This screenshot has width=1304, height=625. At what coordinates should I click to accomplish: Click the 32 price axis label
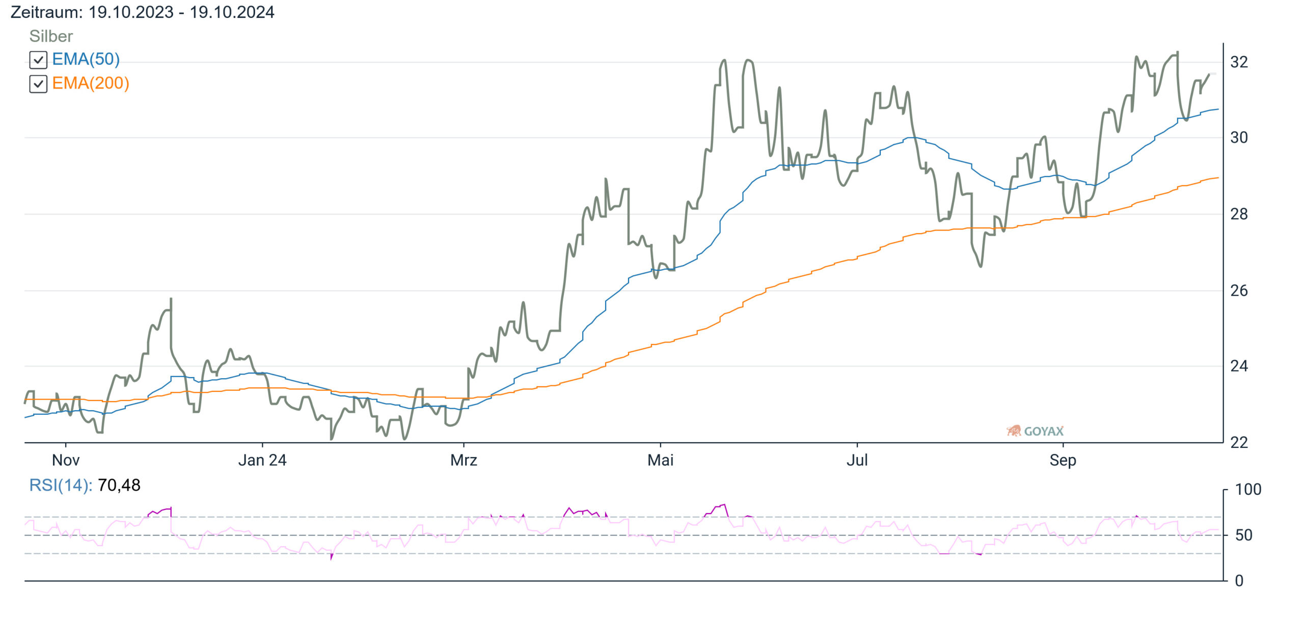click(x=1239, y=62)
